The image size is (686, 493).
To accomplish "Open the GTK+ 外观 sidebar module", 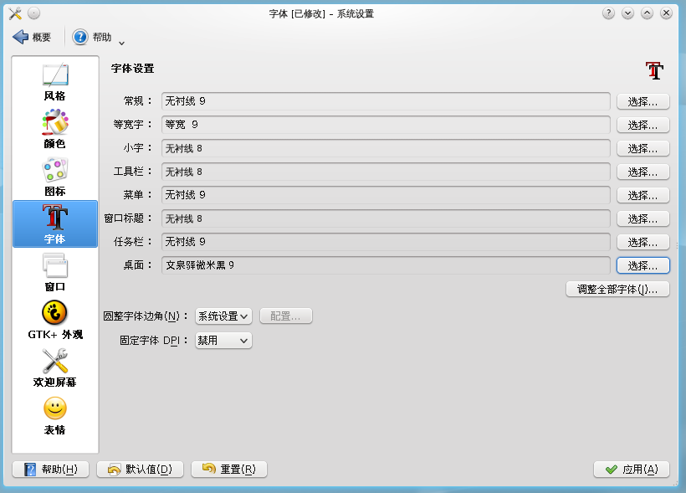I will (x=55, y=320).
